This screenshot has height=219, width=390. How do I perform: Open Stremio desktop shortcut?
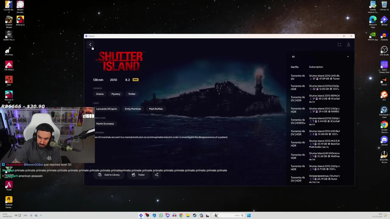384,21
